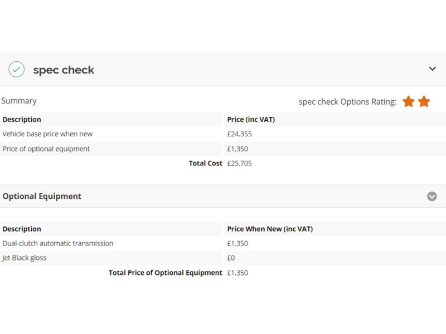The image size is (446, 334).
Task: Click the green checkmark circle icon
Action: pyautogui.click(x=17, y=69)
